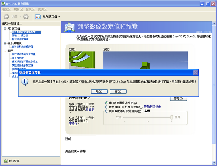Screen dimensions: 217x166
Task: Open the 編輯(E) menu
Action: (18, 9)
